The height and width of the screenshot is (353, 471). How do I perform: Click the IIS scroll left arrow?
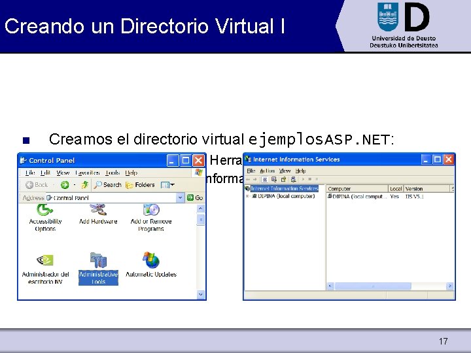click(x=330, y=286)
